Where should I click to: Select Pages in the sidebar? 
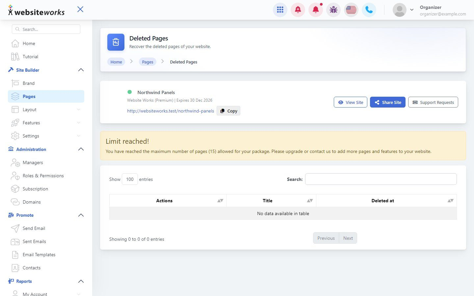tap(46, 96)
